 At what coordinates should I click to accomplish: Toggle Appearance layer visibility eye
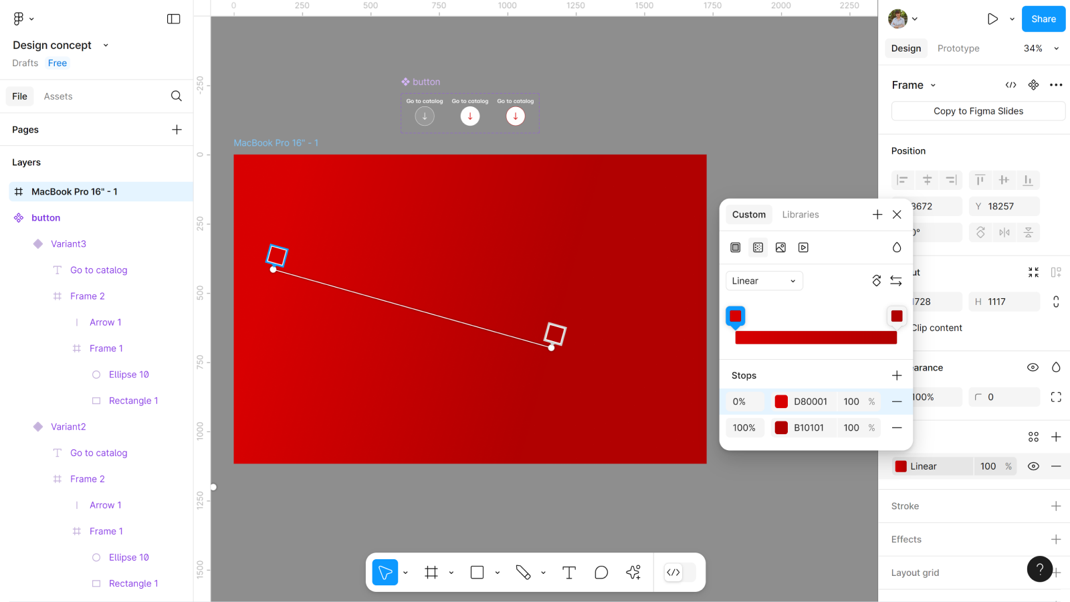pyautogui.click(x=1033, y=367)
